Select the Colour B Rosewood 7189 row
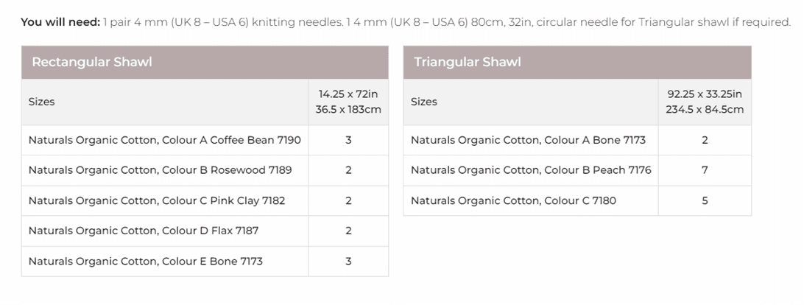Screen dimensions: 804x305 [160, 170]
